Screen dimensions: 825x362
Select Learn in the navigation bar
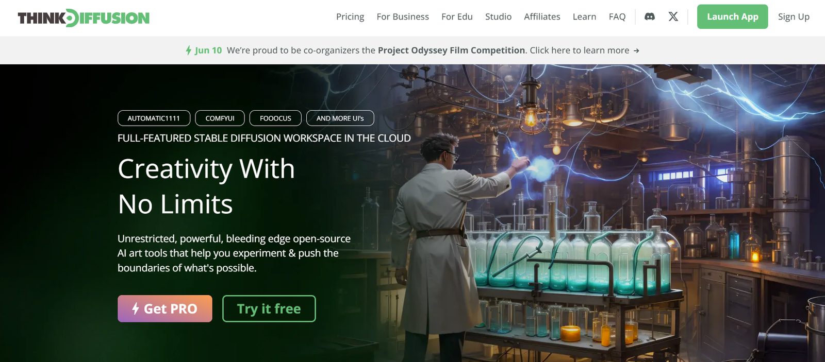(584, 16)
